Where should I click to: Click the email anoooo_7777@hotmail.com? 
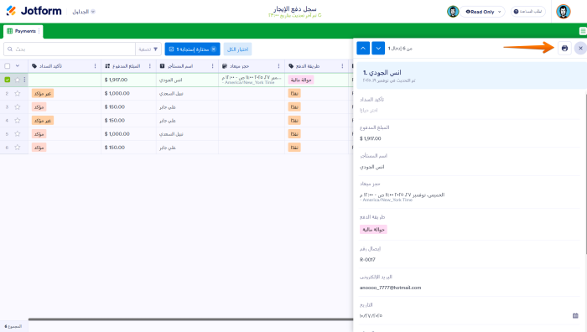coord(390,288)
